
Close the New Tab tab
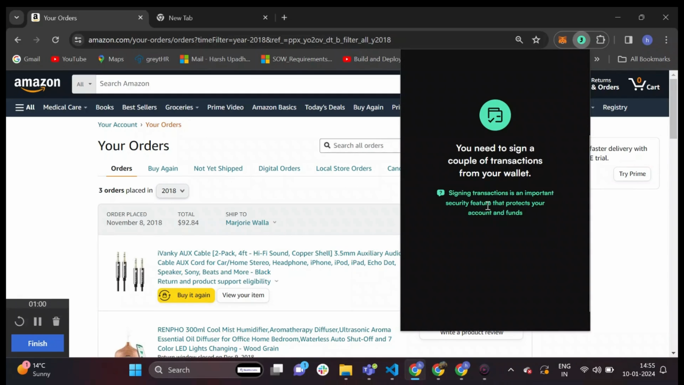coord(265,18)
